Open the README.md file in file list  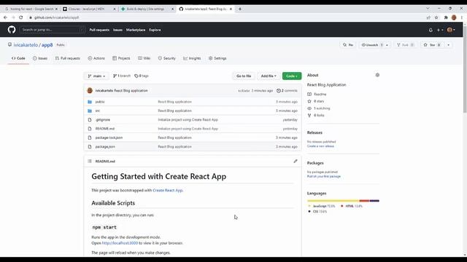(105, 129)
